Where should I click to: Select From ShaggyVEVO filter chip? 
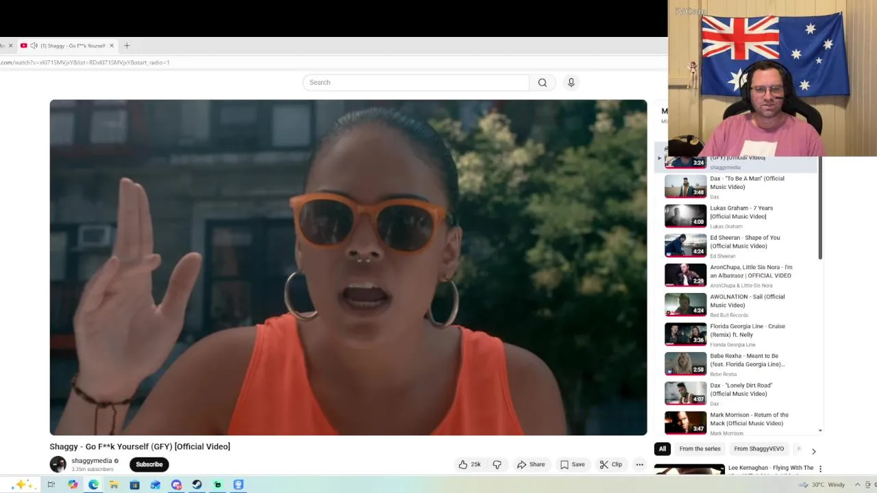758,449
